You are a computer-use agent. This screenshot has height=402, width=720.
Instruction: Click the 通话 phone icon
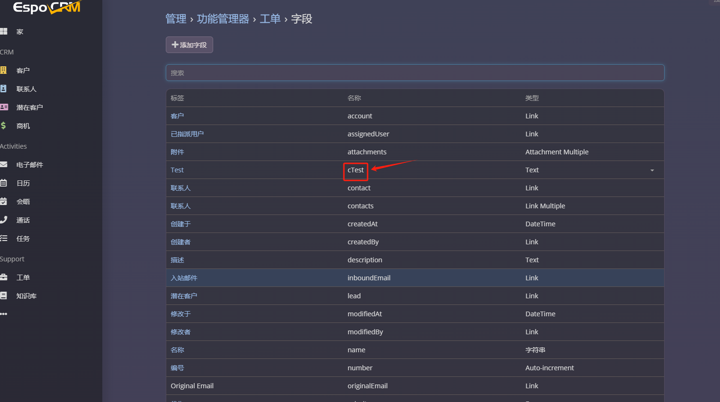(4, 220)
